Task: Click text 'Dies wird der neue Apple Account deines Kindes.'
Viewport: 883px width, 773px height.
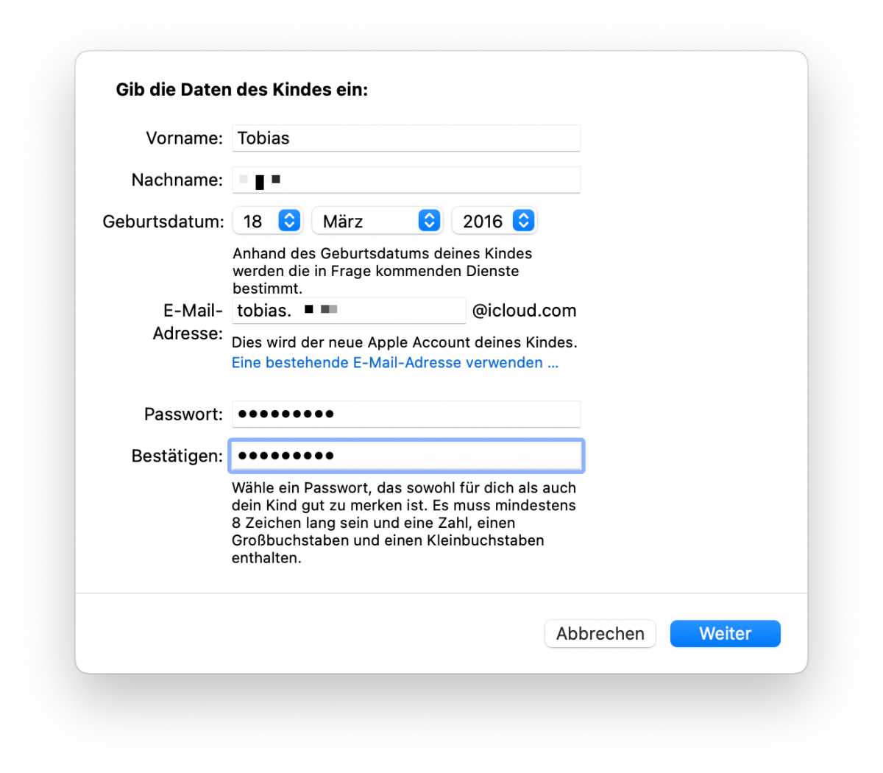Action: point(405,342)
